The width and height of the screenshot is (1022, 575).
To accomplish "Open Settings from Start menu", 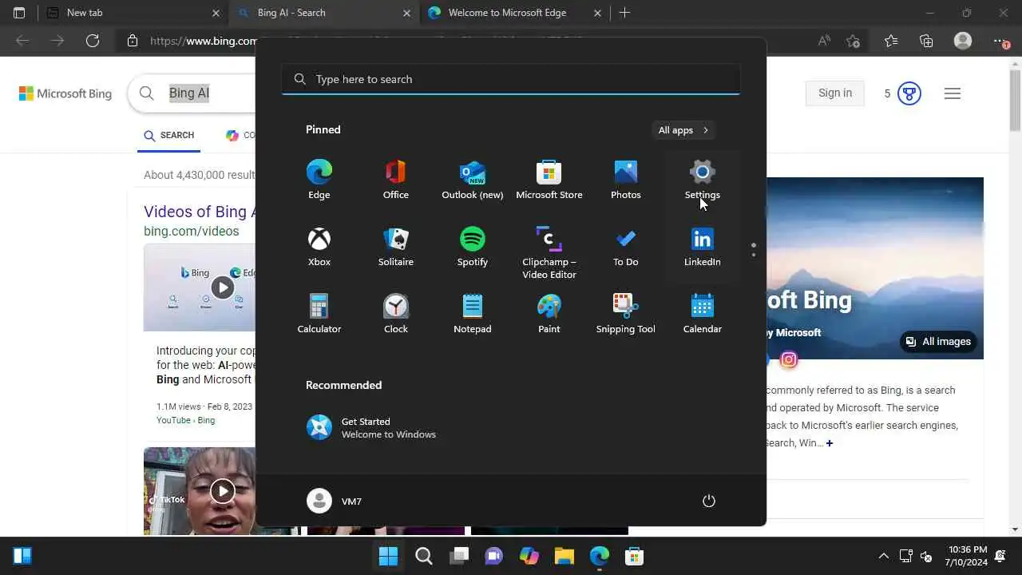I will (x=702, y=180).
